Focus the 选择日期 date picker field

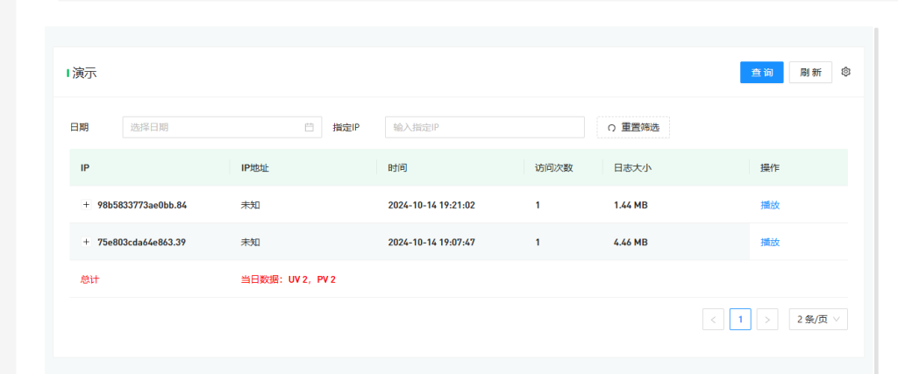215,127
